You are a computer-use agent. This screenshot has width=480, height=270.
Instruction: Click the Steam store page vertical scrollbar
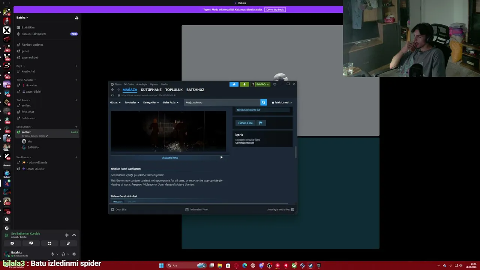pos(295,152)
